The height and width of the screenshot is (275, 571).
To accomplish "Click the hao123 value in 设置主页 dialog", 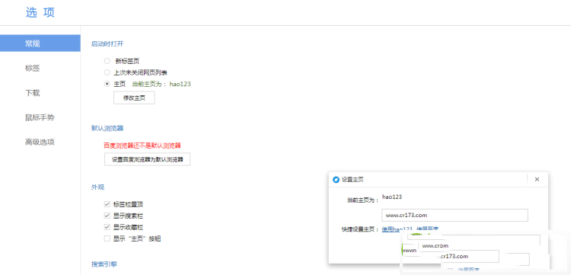I will coord(392,197).
